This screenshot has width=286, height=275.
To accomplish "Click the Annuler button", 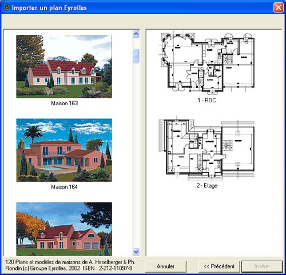I will coord(165,266).
